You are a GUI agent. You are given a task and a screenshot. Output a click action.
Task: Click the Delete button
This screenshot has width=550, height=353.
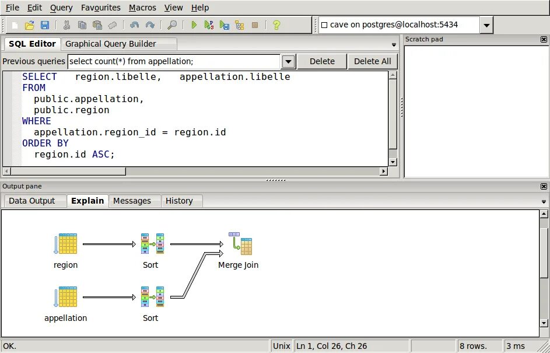tap(322, 61)
